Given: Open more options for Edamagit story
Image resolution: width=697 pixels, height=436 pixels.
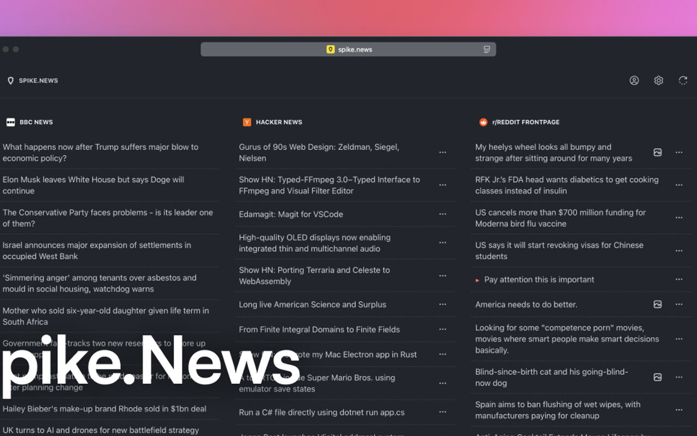Looking at the screenshot, I should (x=443, y=214).
